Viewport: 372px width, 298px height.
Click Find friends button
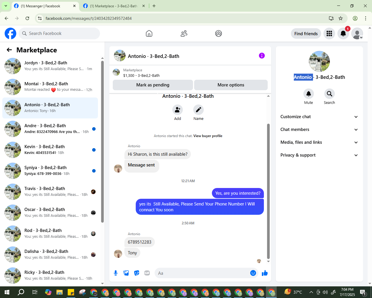[306, 33]
